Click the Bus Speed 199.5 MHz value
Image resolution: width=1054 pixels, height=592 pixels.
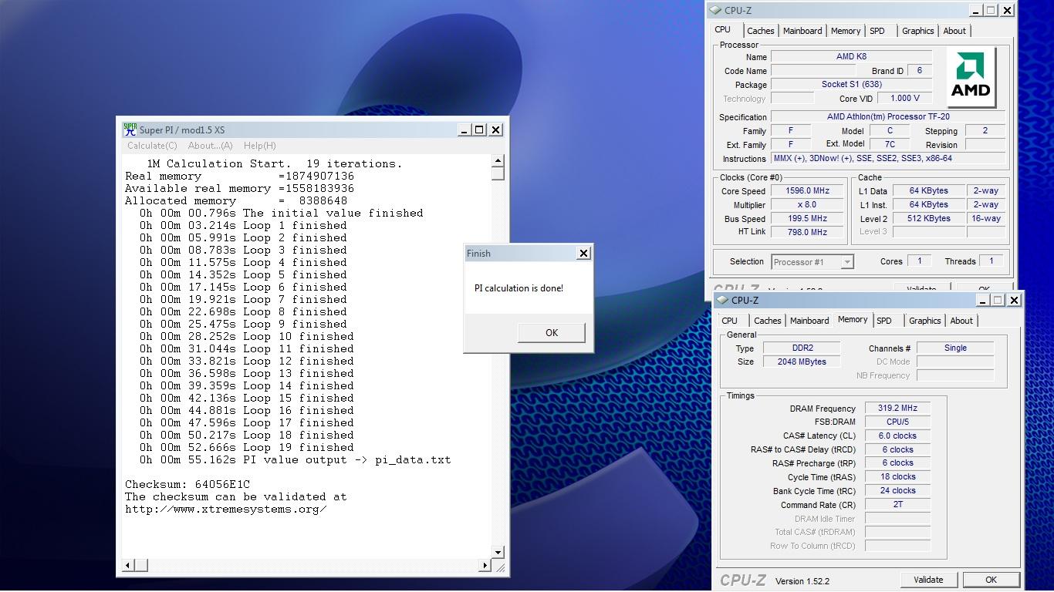[807, 218]
